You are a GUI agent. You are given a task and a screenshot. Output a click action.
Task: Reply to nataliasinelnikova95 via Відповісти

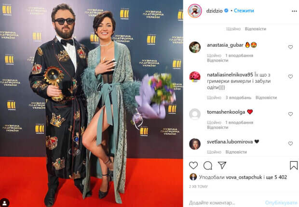[x=266, y=98]
